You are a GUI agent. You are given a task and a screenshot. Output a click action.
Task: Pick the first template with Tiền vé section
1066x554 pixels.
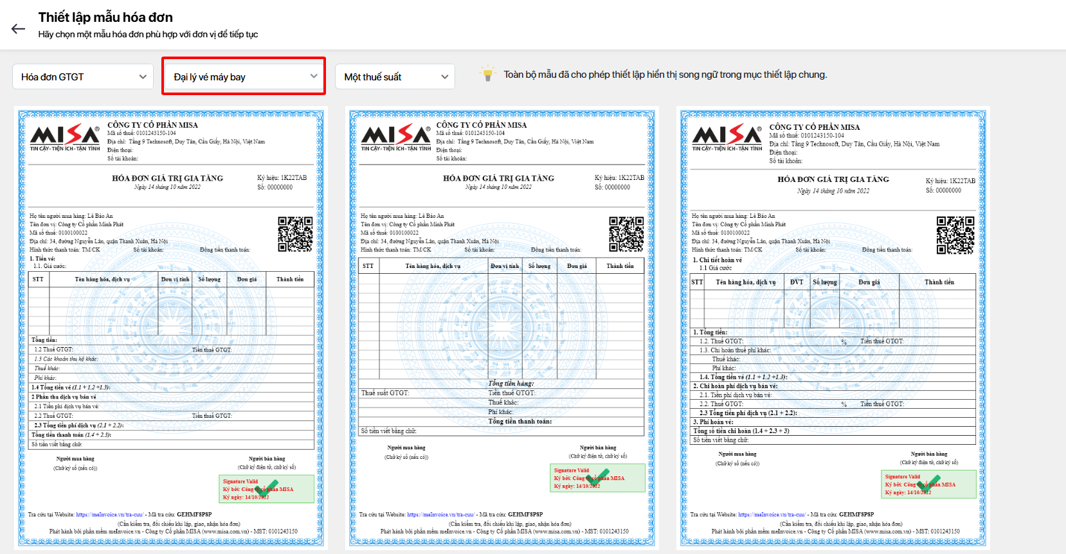pos(171,334)
